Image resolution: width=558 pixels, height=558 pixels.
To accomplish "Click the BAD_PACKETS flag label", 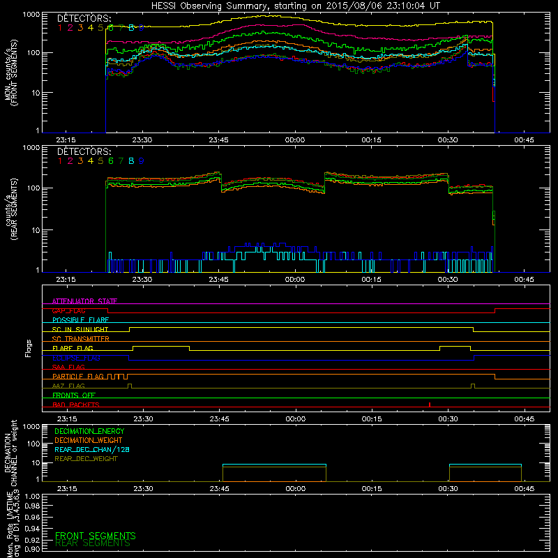I will [76, 405].
